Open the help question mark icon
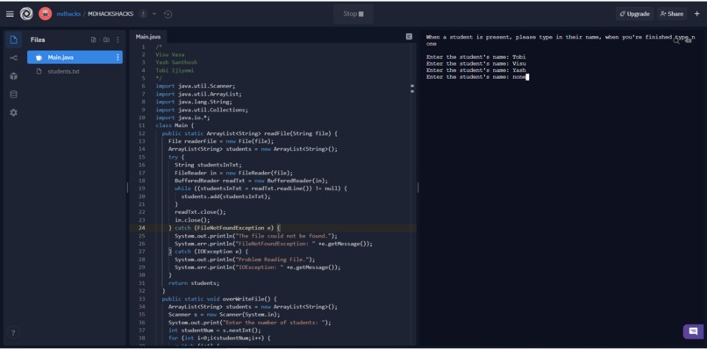Screen dimensions: 707x349 [x=13, y=332]
